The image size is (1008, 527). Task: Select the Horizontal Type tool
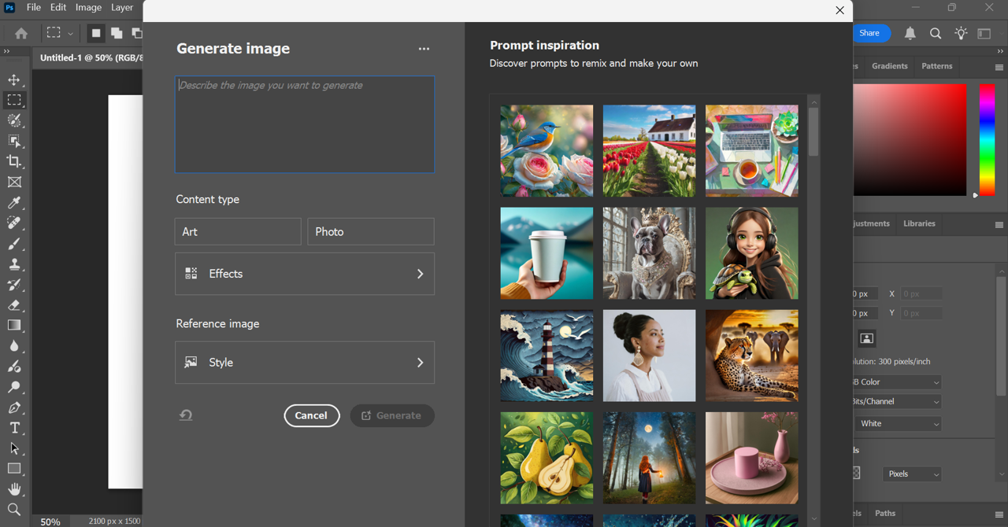(x=14, y=428)
